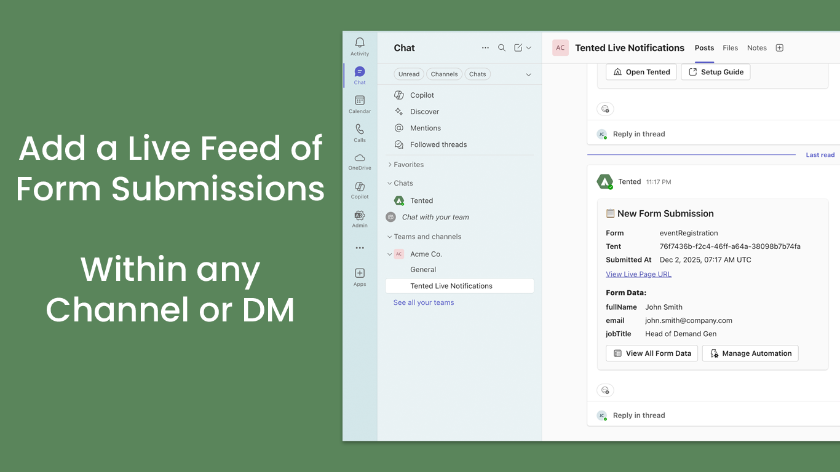This screenshot has height=472, width=840.
Task: Open the new chat options dropdown arrow
Action: (529, 48)
